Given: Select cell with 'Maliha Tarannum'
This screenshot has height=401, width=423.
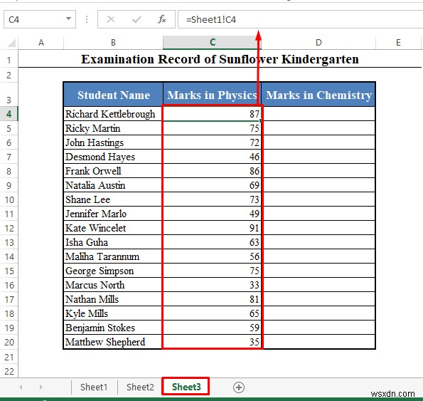Looking at the screenshot, I should [x=113, y=256].
